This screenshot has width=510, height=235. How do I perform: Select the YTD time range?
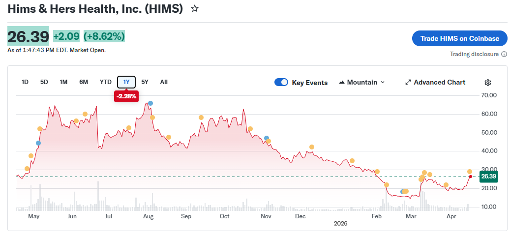coord(106,82)
